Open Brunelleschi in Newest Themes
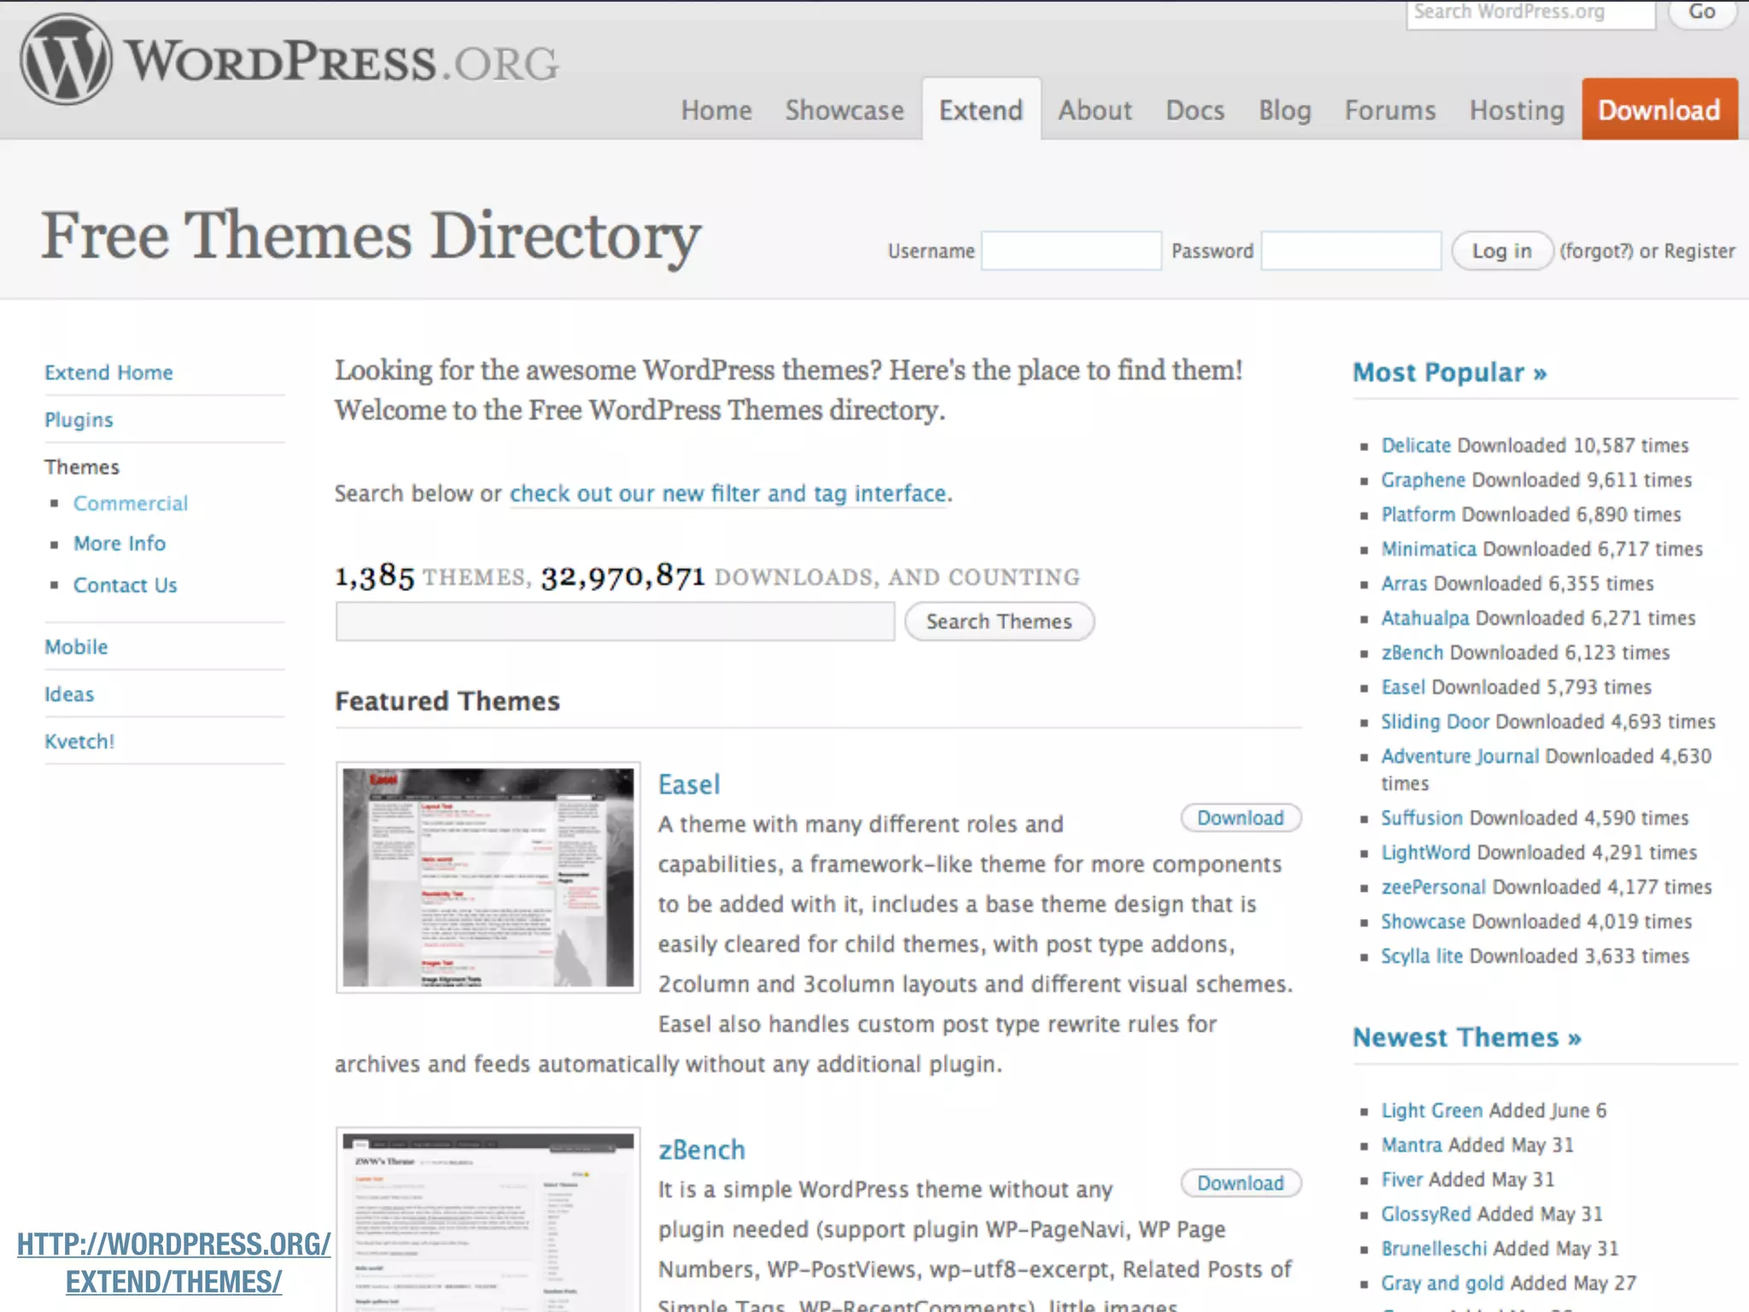This screenshot has height=1312, width=1749. click(x=1434, y=1248)
